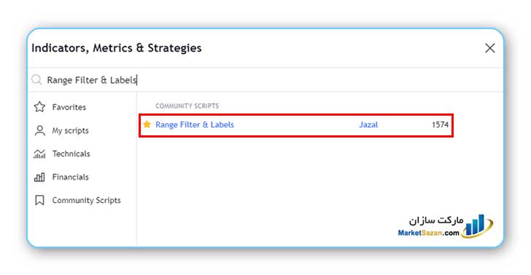Click the Financials bar chart icon
Screen dimensions: 531x275
pyautogui.click(x=39, y=177)
